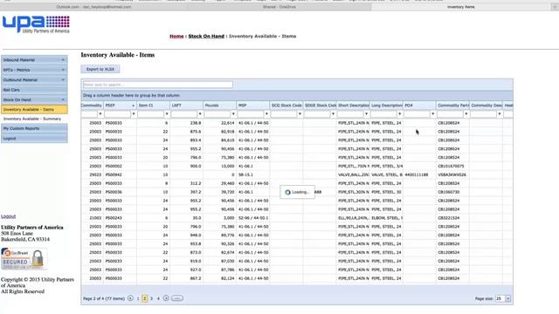Image resolution: width=559 pixels, height=314 pixels.
Task: Open filter icon under SDGE Stock Code column
Action: coord(333,114)
